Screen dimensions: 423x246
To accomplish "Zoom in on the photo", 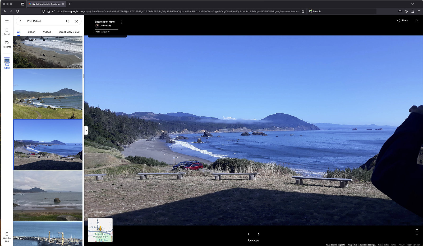I will (x=417, y=229).
